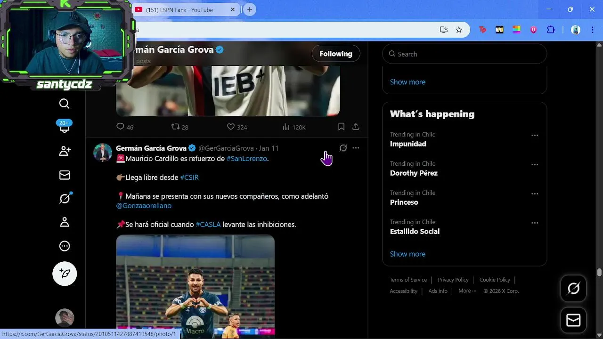Open Messages envelope in left sidebar
Viewport: 603px width, 339px height.
click(65, 175)
